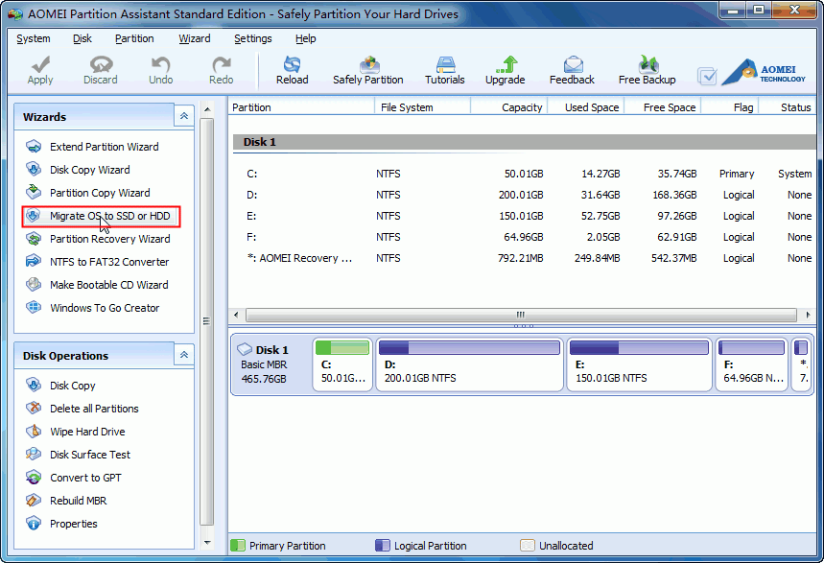Open the Partition menu
The height and width of the screenshot is (563, 824).
pyautogui.click(x=134, y=38)
